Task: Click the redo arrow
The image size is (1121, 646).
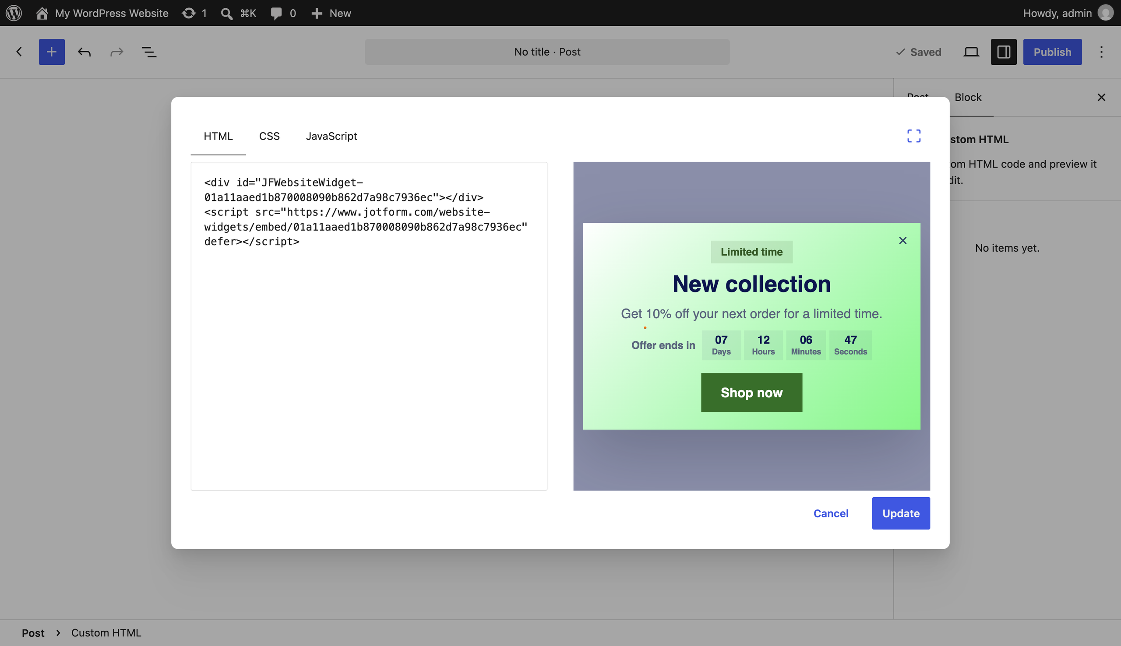Action: coord(117,52)
